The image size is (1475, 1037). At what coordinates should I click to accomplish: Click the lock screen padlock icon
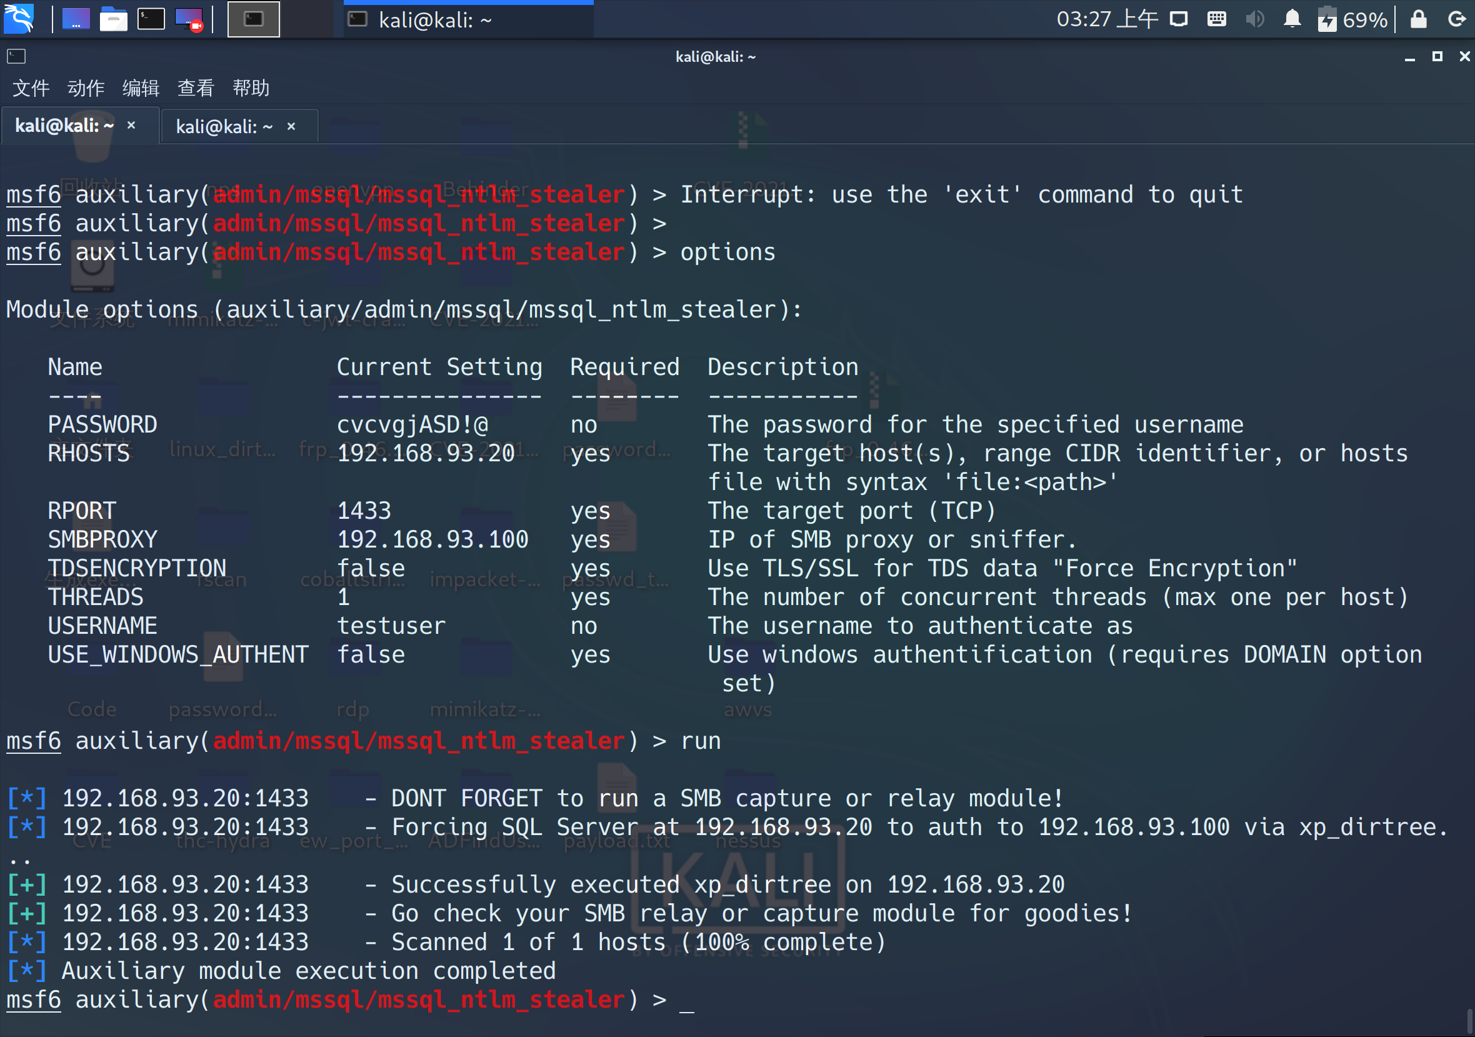point(1419,19)
